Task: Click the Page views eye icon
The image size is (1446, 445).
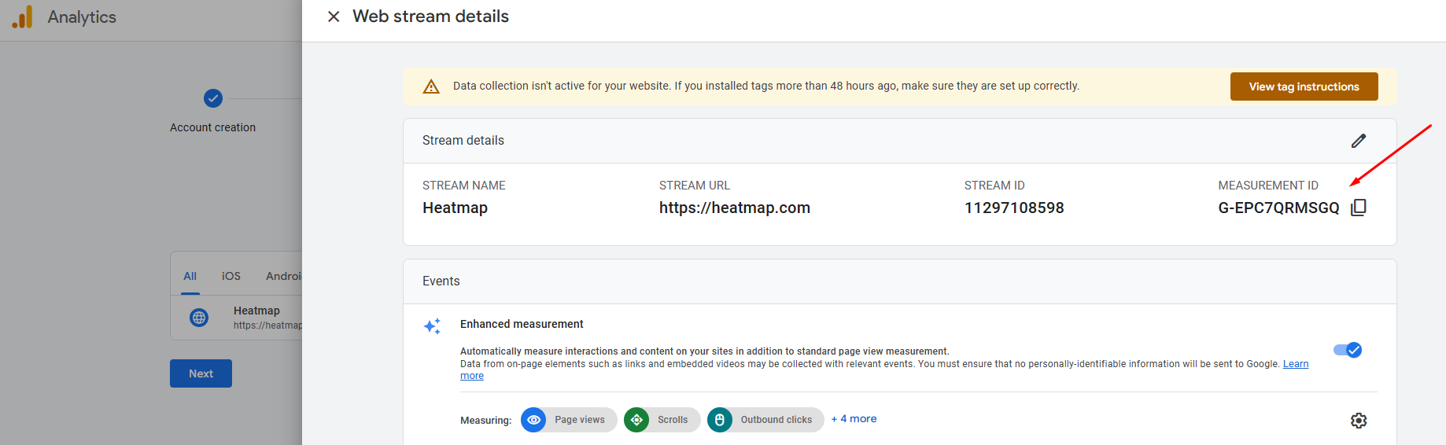Action: tap(533, 420)
